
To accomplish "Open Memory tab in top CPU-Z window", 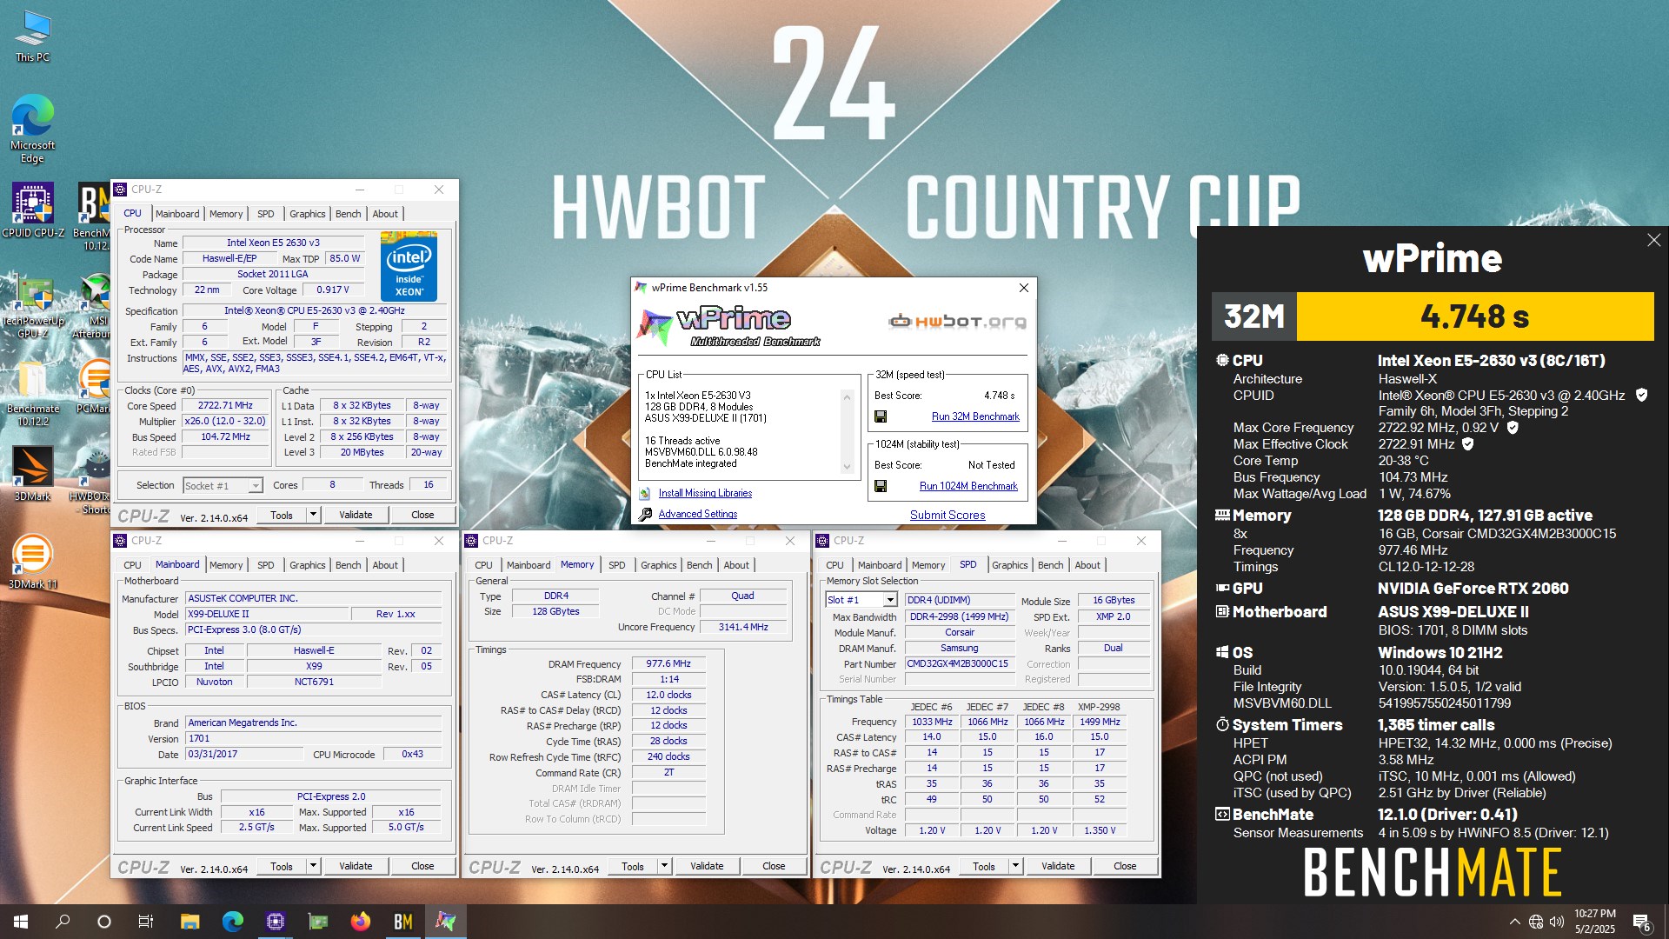I will point(226,214).
